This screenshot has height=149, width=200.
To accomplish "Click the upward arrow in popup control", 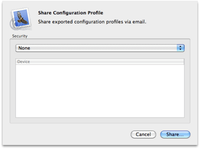I will coord(180,46).
